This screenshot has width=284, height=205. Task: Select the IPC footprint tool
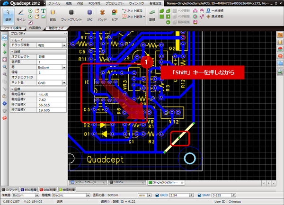pyautogui.click(x=89, y=16)
